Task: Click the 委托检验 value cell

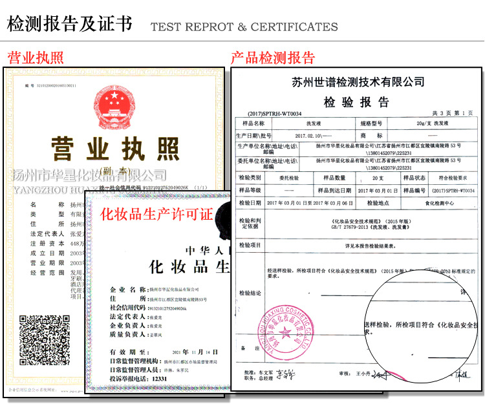Action: pos(289,178)
